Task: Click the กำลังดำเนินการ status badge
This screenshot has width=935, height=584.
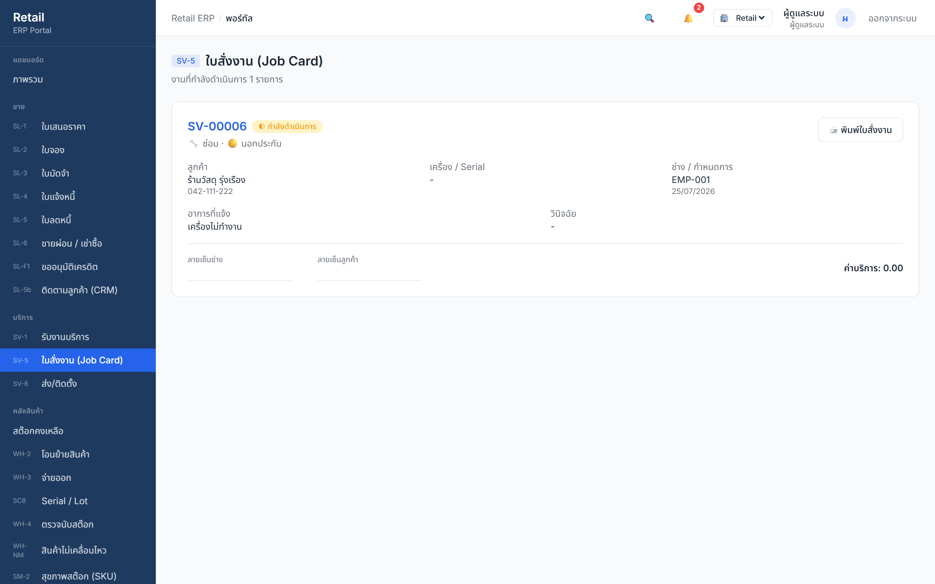Action: coord(287,126)
